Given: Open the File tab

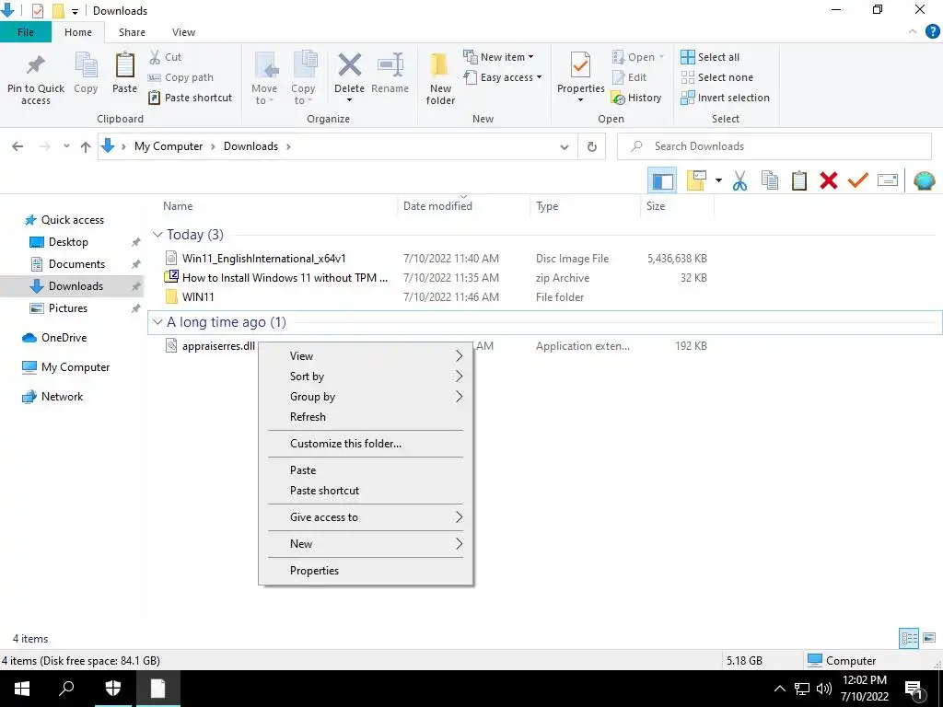Looking at the screenshot, I should coord(26,32).
